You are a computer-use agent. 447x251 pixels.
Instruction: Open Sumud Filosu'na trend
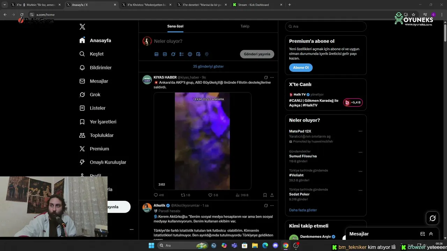coord(303,156)
